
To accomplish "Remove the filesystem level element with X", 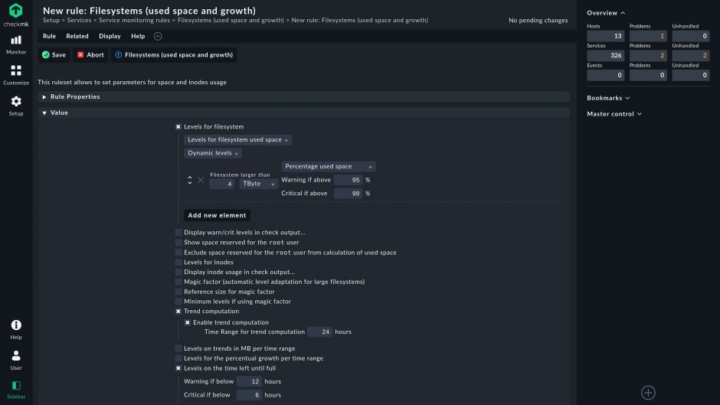I will [x=201, y=181].
